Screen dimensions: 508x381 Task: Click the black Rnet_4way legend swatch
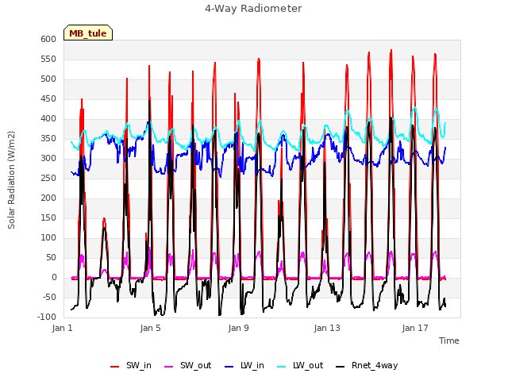click(x=341, y=367)
